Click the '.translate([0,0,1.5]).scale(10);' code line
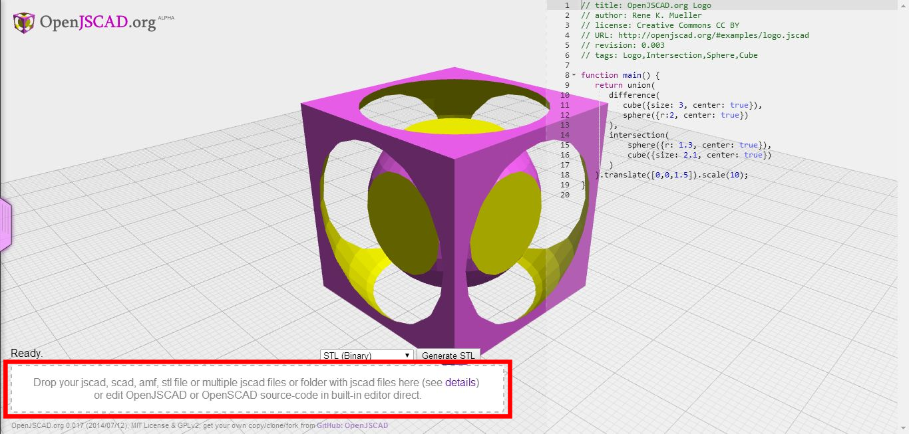This screenshot has height=434, width=909. coord(672,175)
